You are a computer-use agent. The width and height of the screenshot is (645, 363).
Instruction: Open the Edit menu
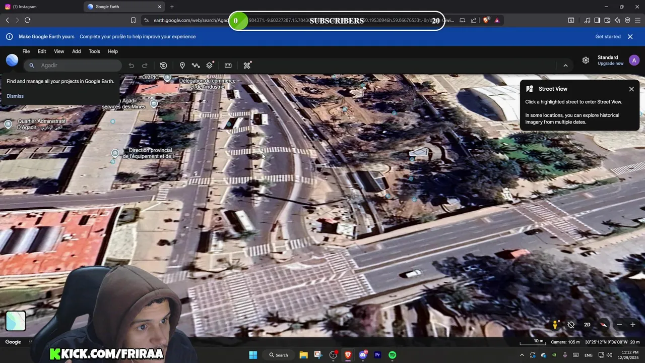point(42,51)
